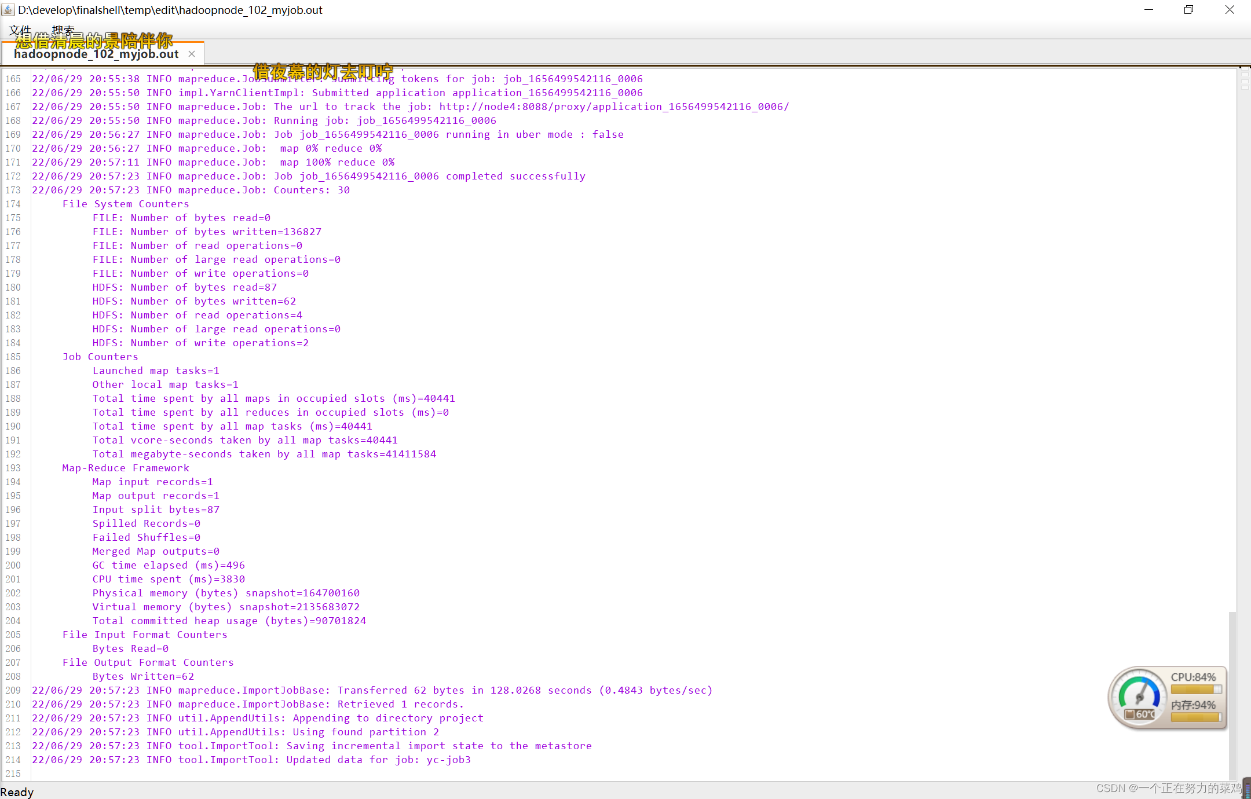1251x799 pixels.
Task: Click 'CPU time spent (ms)=3830'
Action: click(169, 579)
